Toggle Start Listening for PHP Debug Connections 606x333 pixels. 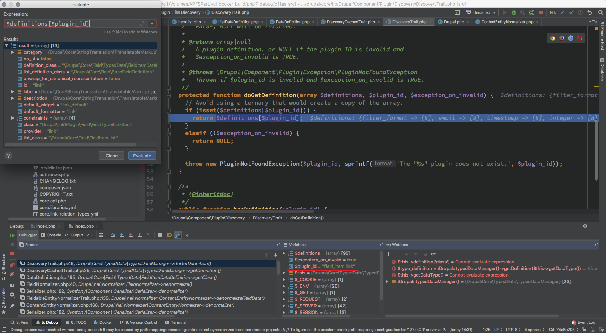point(532,12)
